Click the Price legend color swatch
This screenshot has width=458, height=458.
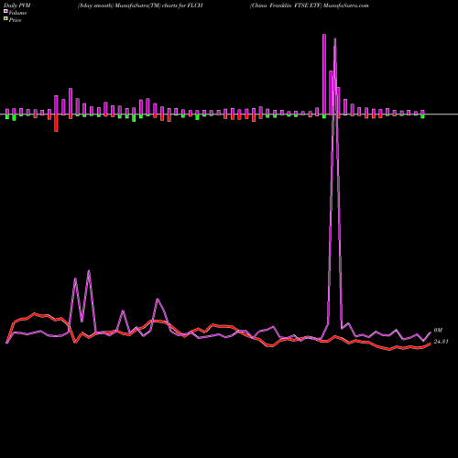5,19
